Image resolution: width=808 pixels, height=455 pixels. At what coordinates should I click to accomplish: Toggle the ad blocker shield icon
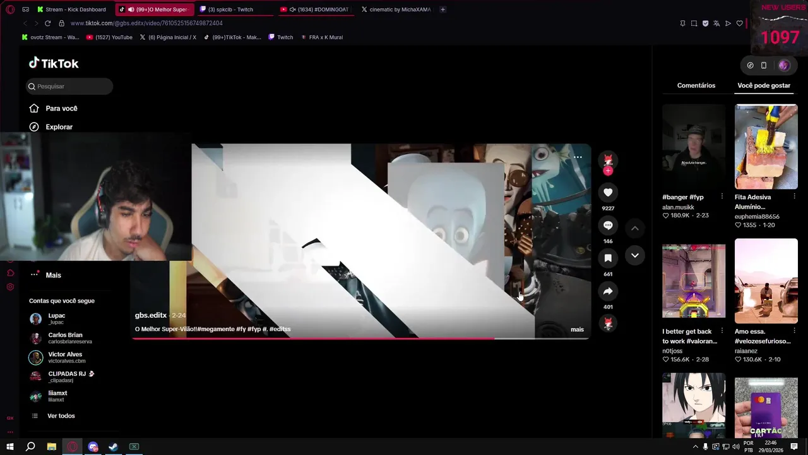(x=705, y=23)
